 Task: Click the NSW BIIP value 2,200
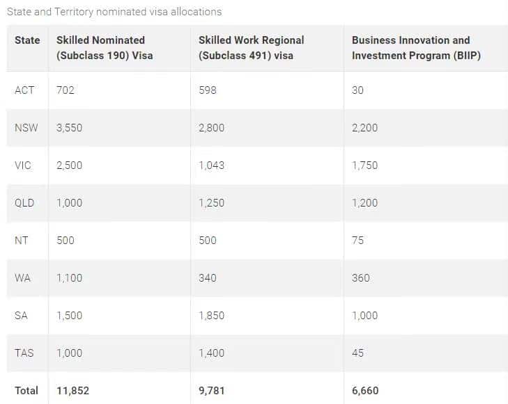pyautogui.click(x=365, y=128)
